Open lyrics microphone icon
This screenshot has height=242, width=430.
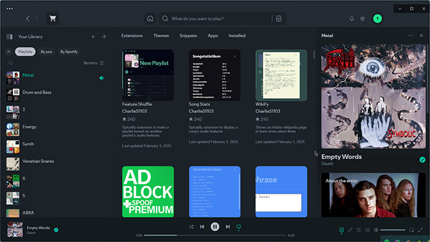click(x=350, y=230)
